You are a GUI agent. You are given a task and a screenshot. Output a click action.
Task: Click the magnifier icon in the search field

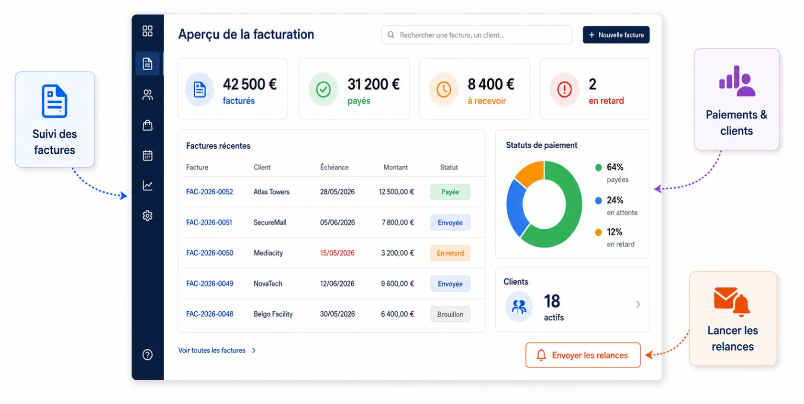pos(391,35)
